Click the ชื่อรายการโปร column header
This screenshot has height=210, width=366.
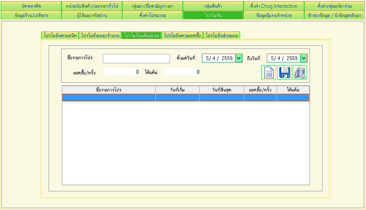109,90
